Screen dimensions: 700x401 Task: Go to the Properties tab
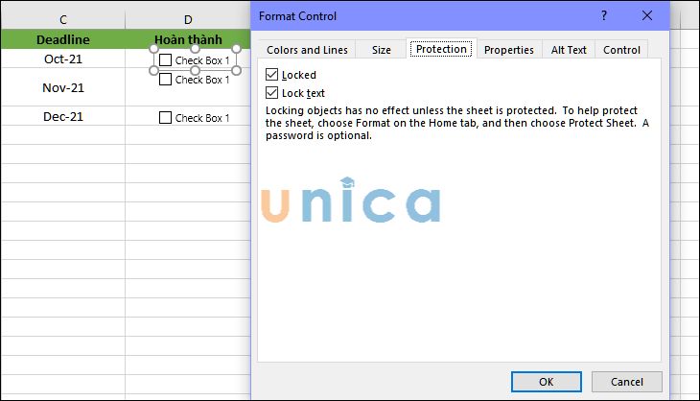tap(508, 50)
